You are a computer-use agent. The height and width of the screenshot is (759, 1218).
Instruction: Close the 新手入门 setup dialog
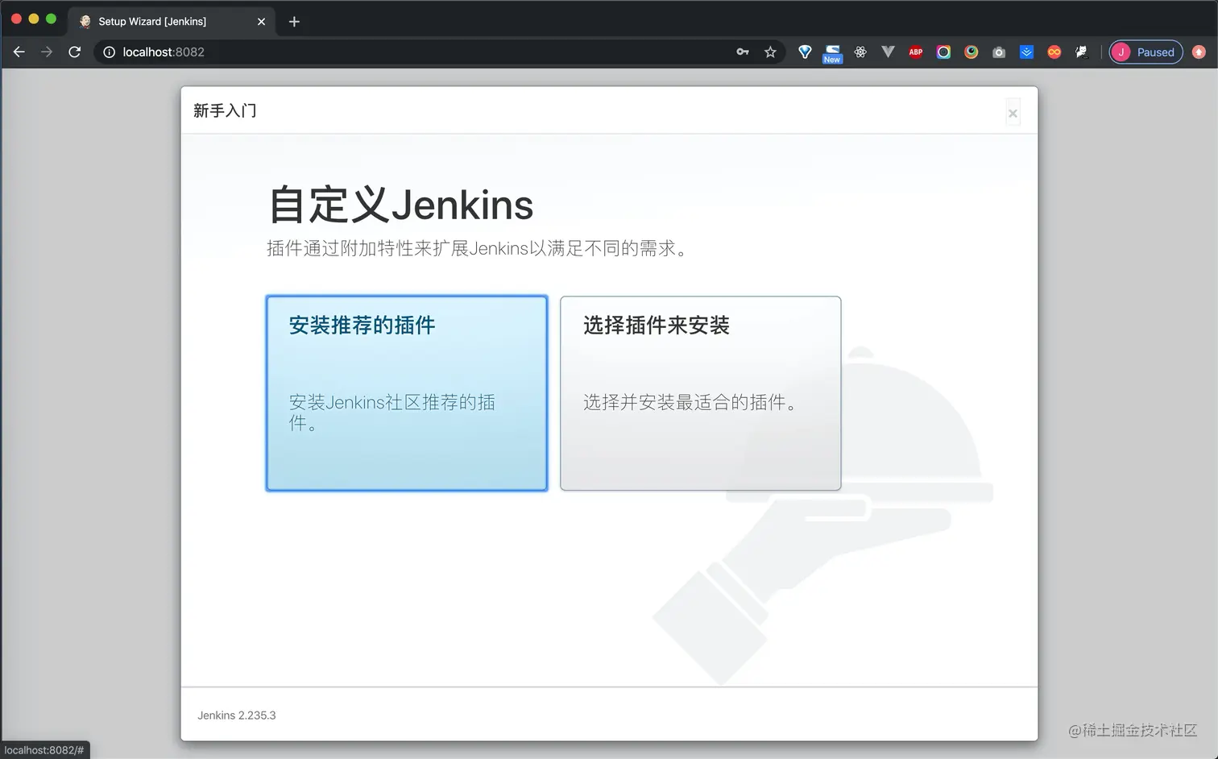point(1013,114)
